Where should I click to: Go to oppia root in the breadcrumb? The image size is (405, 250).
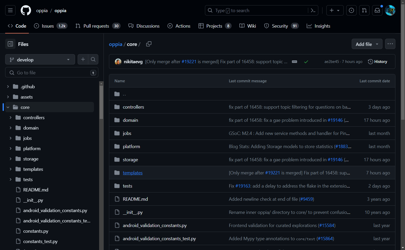115,44
